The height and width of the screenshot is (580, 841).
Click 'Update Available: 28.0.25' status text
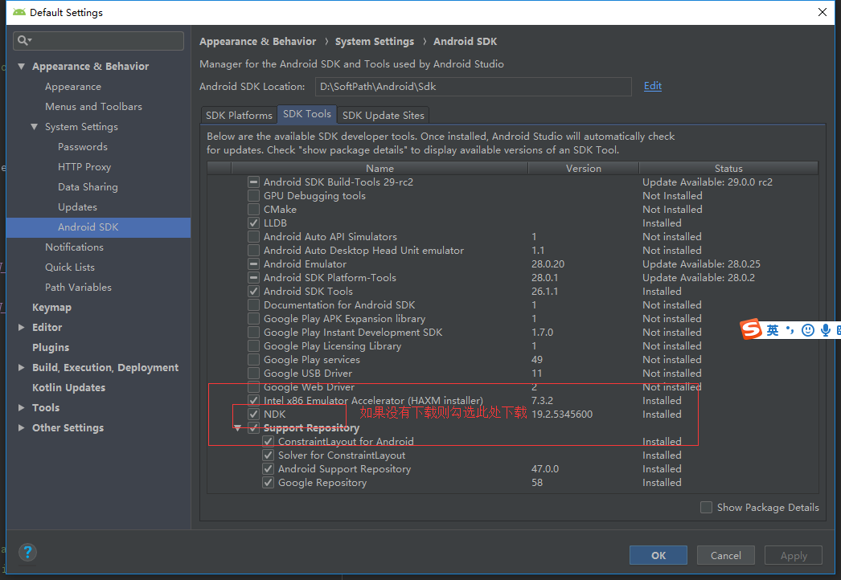(702, 264)
